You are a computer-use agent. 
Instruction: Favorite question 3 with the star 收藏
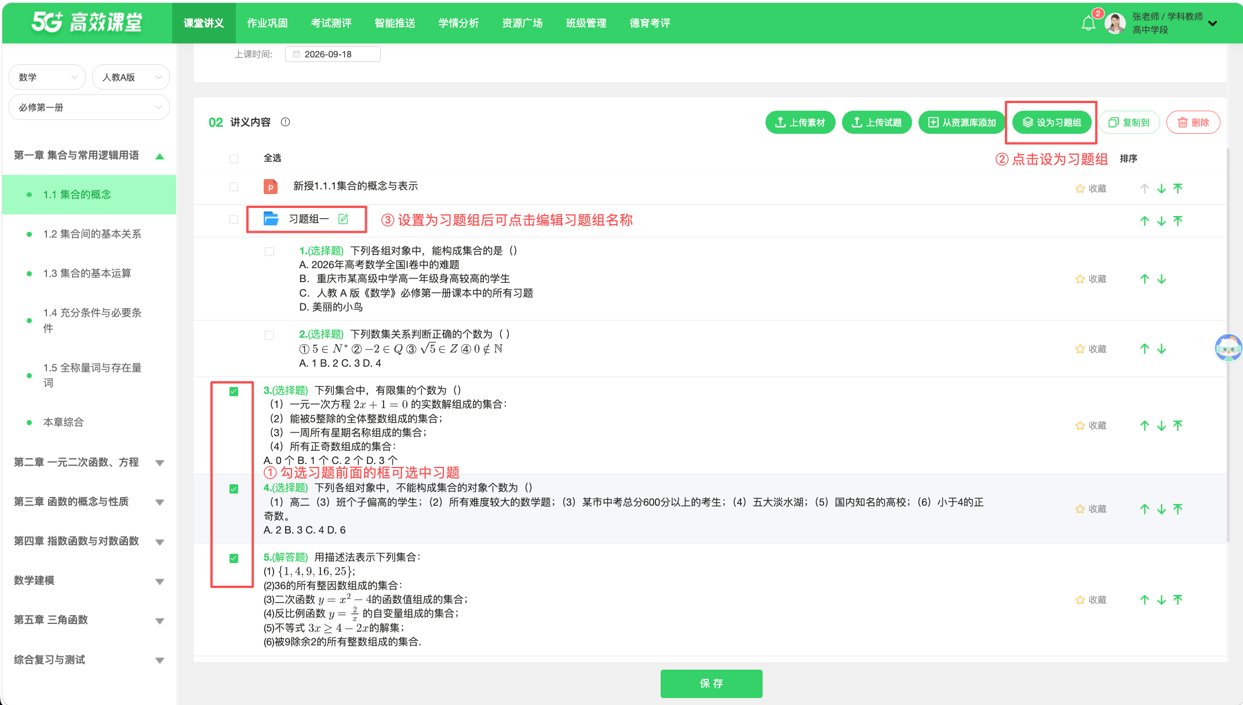(x=1091, y=426)
